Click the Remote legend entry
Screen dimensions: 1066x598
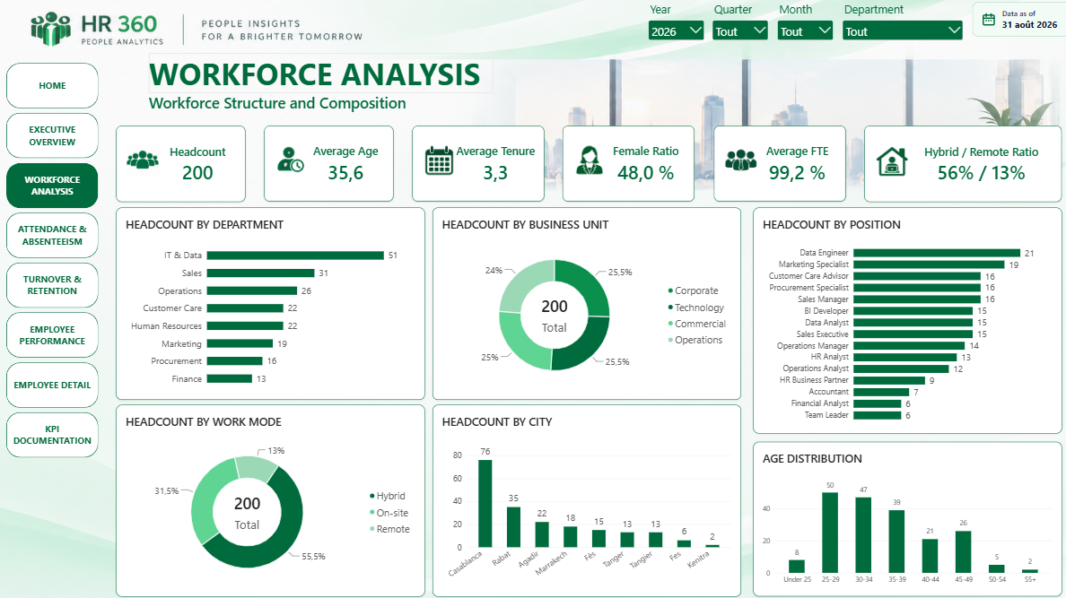[389, 529]
